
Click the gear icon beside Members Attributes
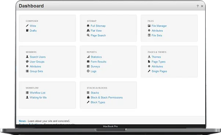coord(27,66)
